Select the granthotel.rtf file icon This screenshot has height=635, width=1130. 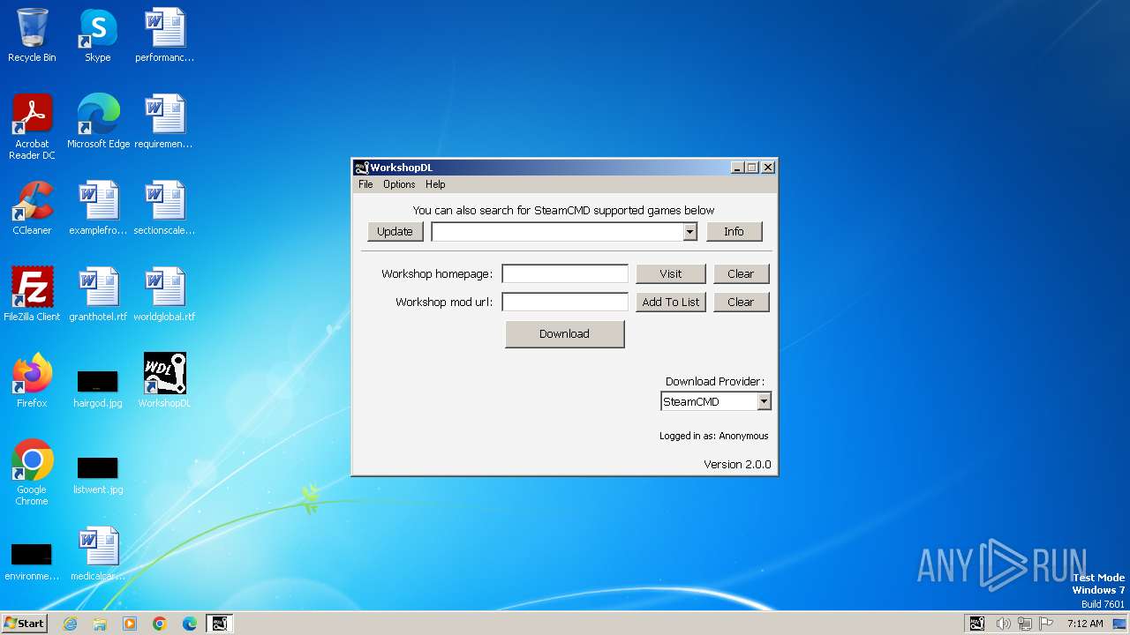[x=98, y=295]
